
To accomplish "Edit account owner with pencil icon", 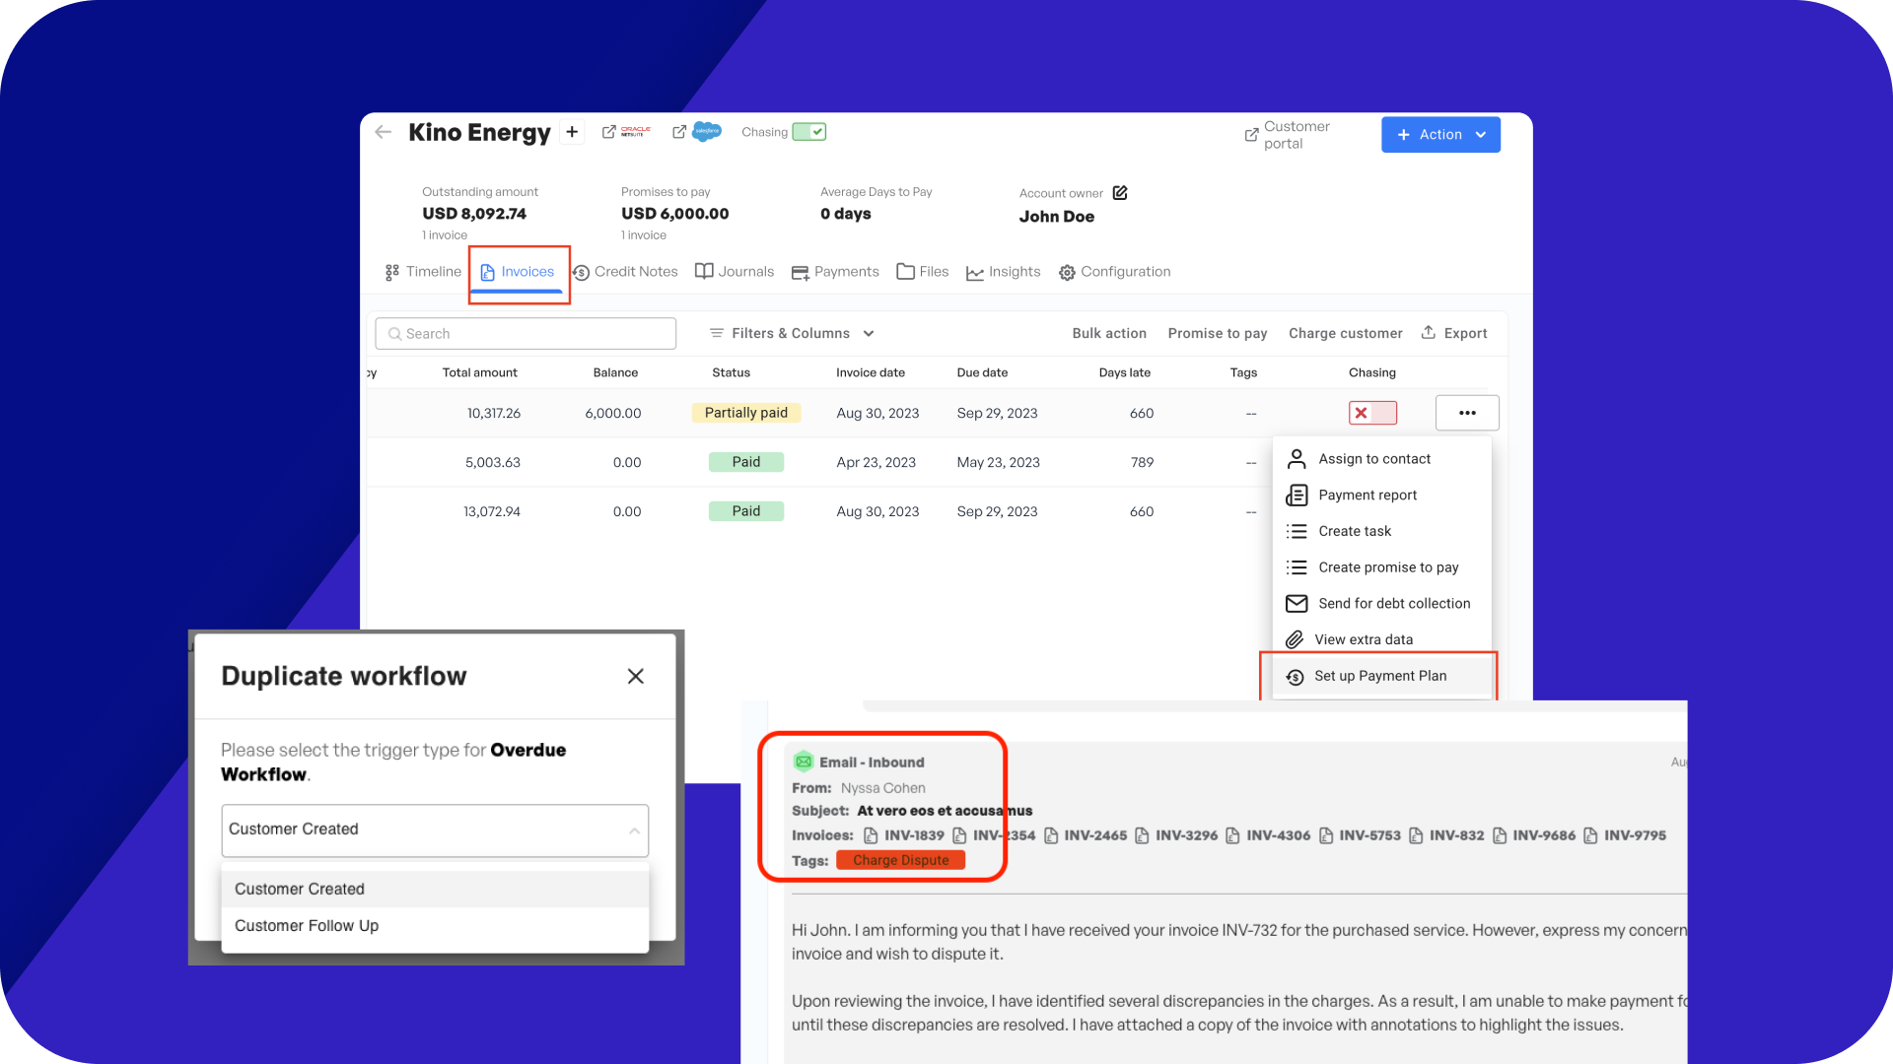I will [x=1120, y=193].
